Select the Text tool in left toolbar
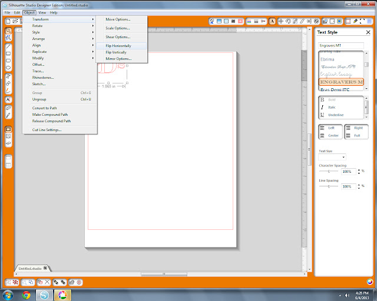Screen dimensions: 377x301 (8, 99)
